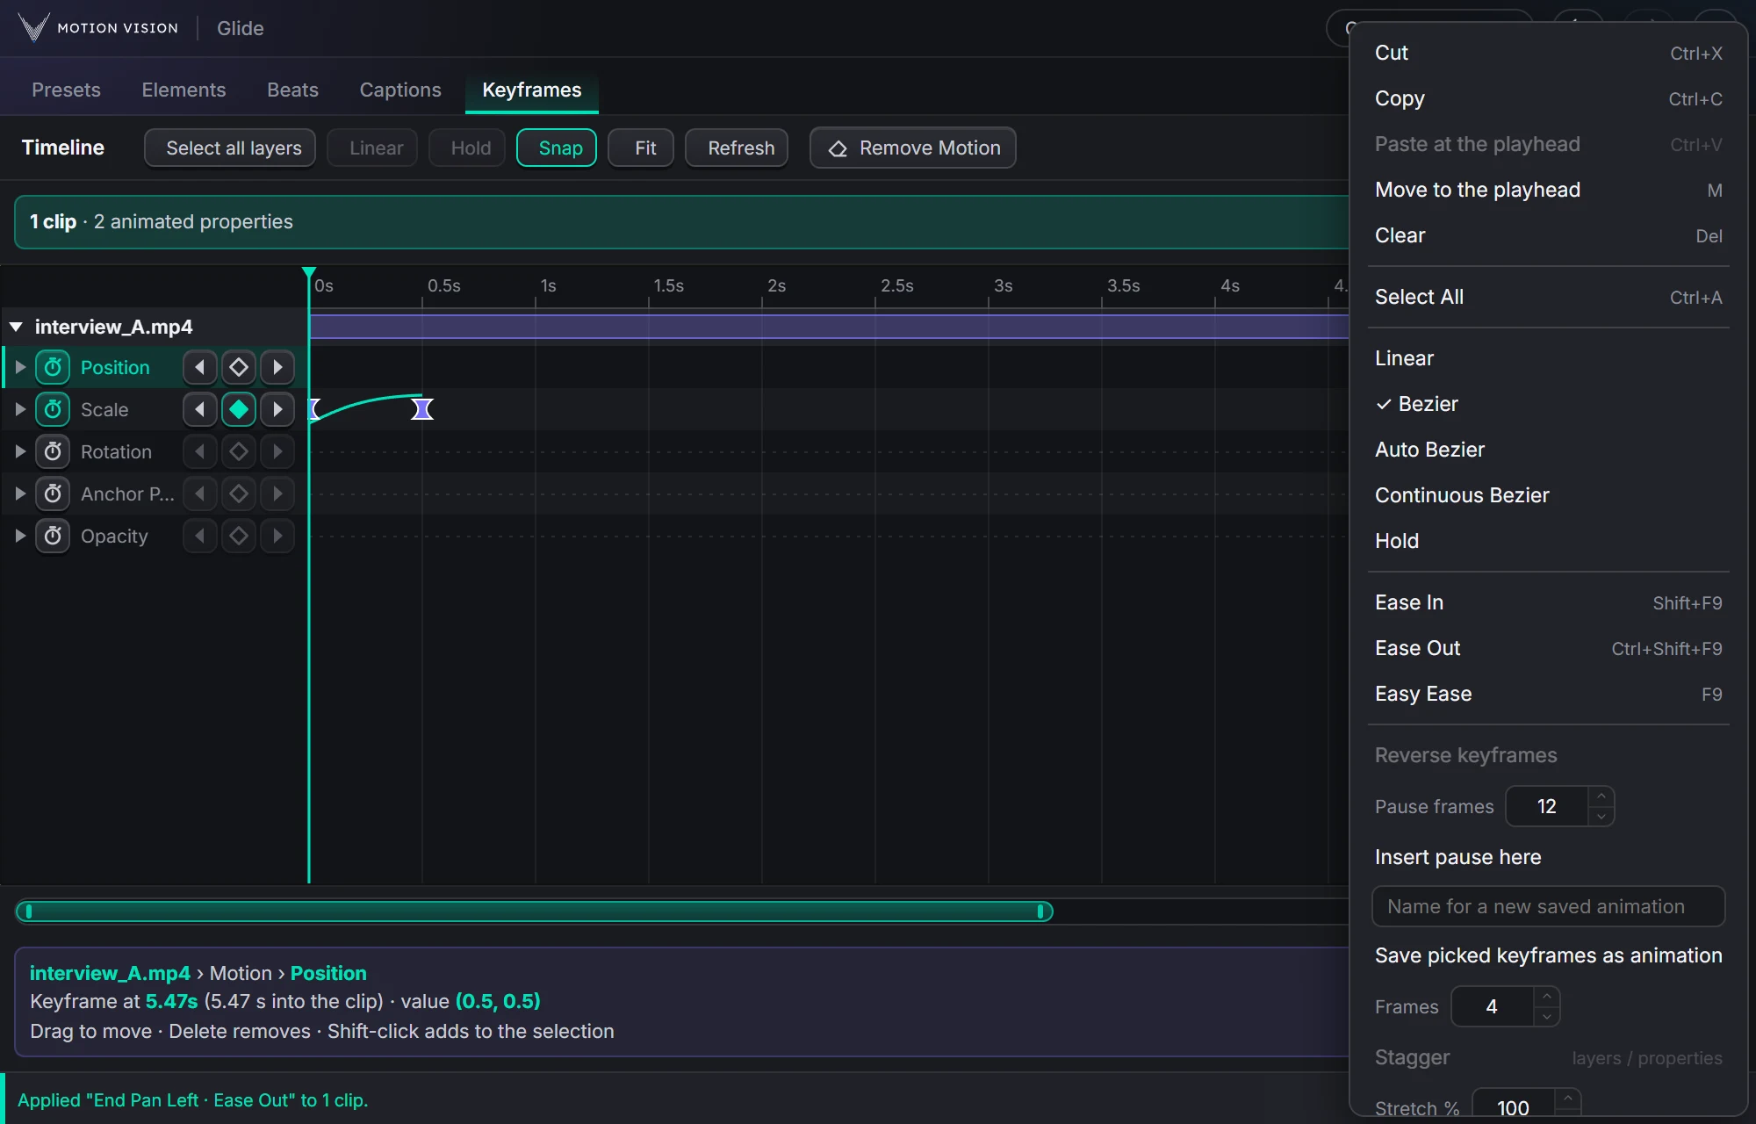Click the Motion Vision logo
Image resolution: width=1756 pixels, height=1124 pixels.
click(98, 28)
